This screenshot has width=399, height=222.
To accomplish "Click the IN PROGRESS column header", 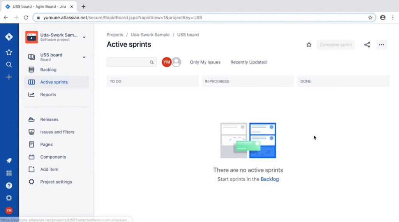I will [248, 81].
